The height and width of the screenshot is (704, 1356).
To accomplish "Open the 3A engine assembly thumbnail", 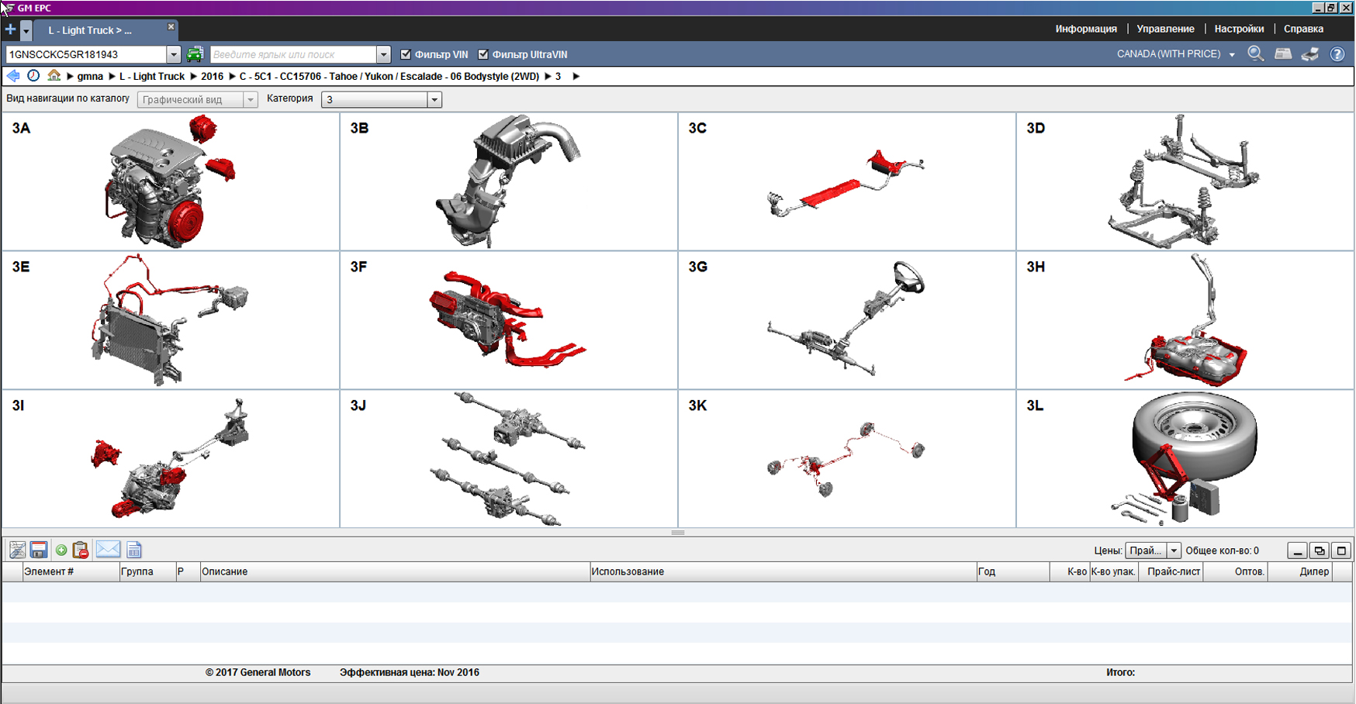I will (x=171, y=181).
